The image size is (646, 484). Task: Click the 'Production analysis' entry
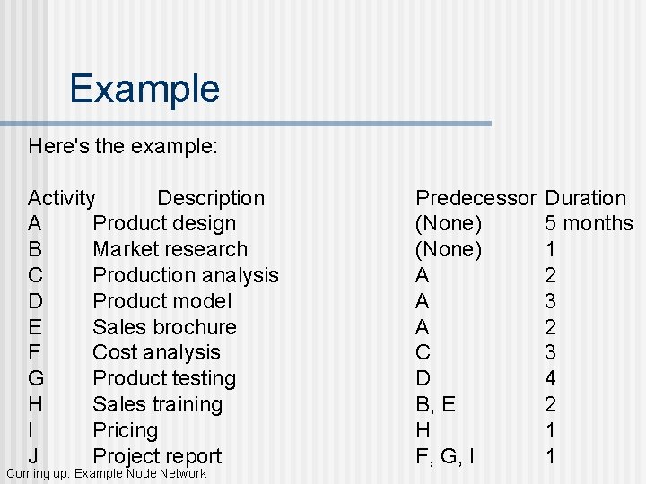(x=186, y=276)
